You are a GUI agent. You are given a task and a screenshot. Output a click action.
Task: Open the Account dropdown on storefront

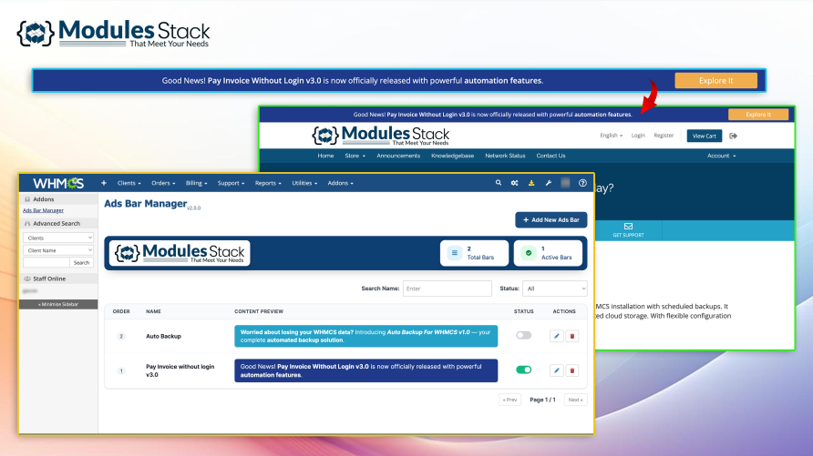click(721, 156)
